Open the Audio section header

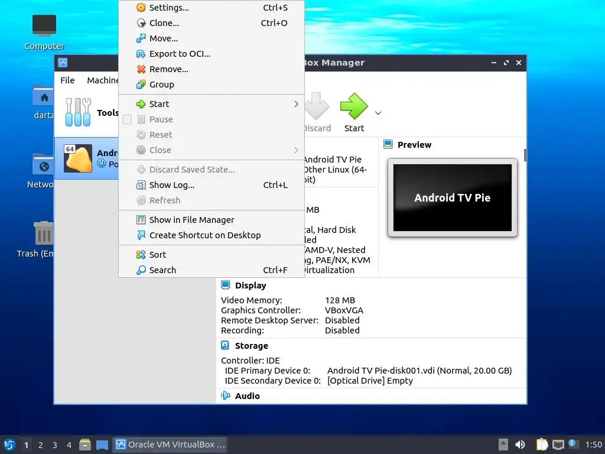pyautogui.click(x=248, y=396)
